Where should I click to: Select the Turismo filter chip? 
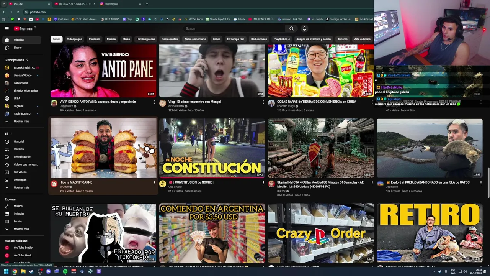tap(342, 39)
